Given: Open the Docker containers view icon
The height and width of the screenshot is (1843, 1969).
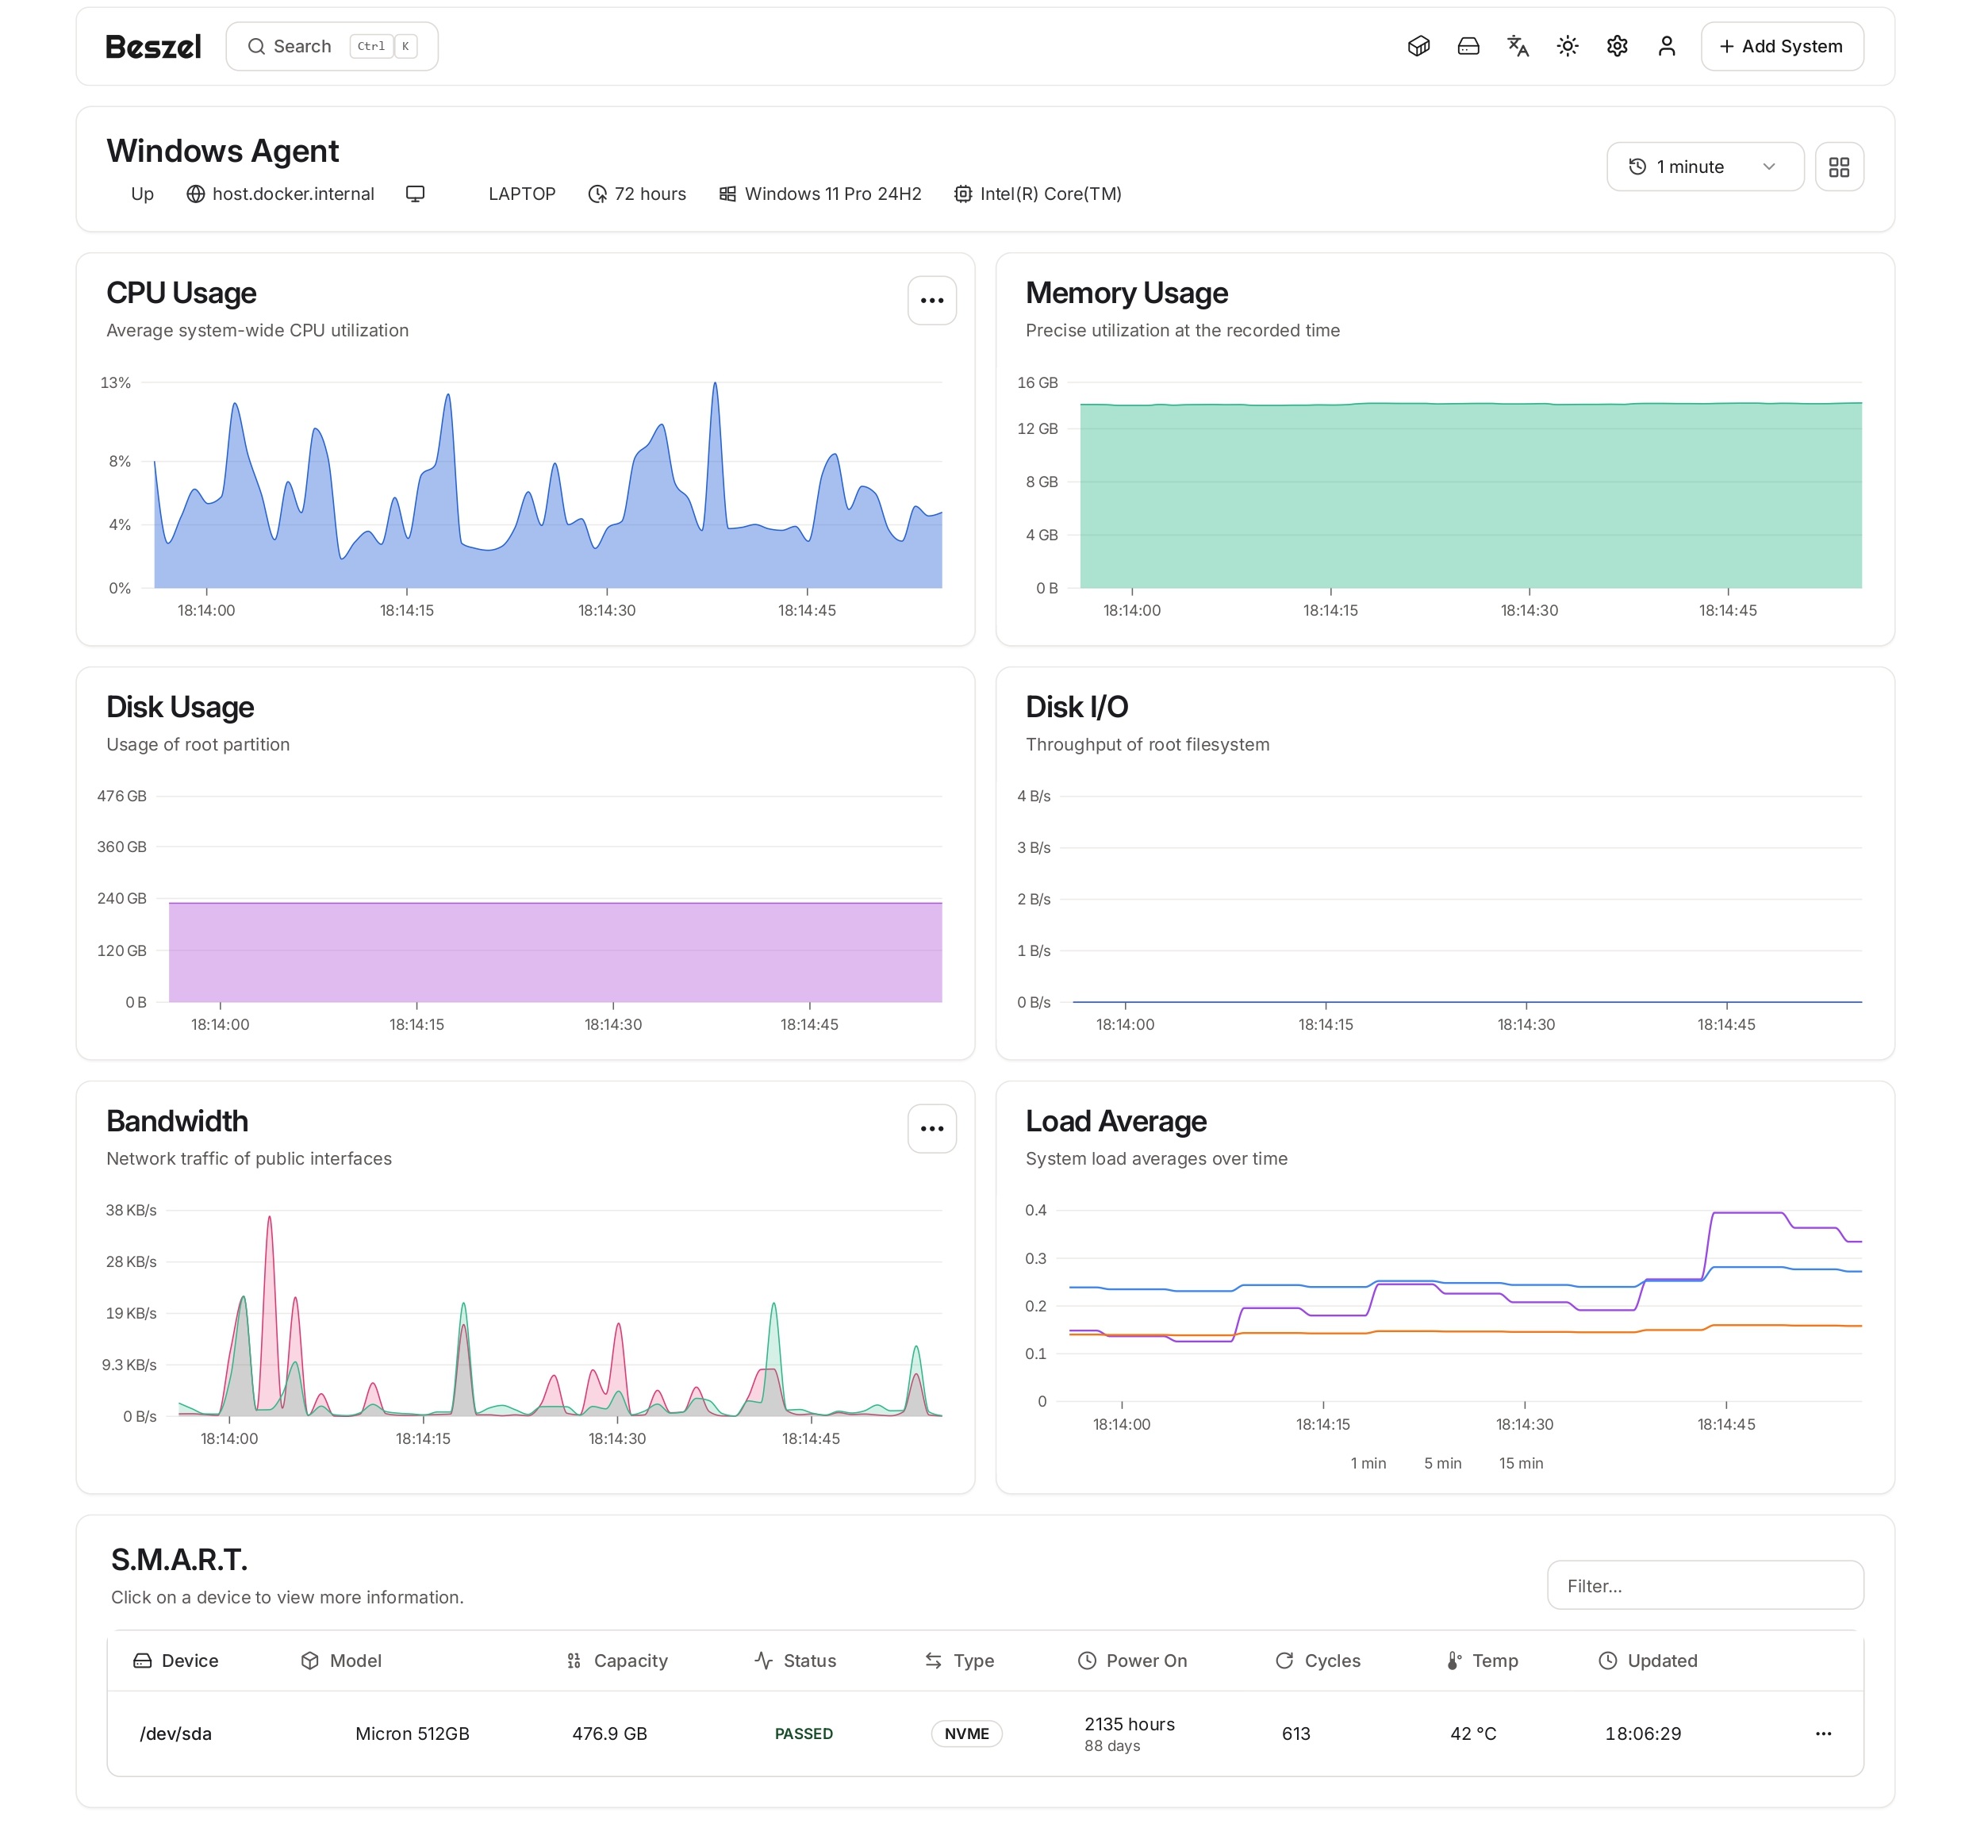Looking at the screenshot, I should pos(1418,45).
